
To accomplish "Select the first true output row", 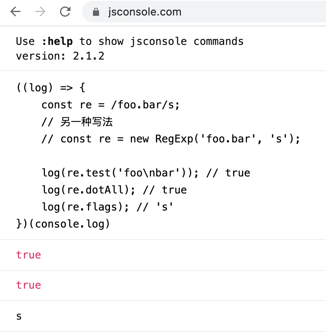I will (x=163, y=255).
